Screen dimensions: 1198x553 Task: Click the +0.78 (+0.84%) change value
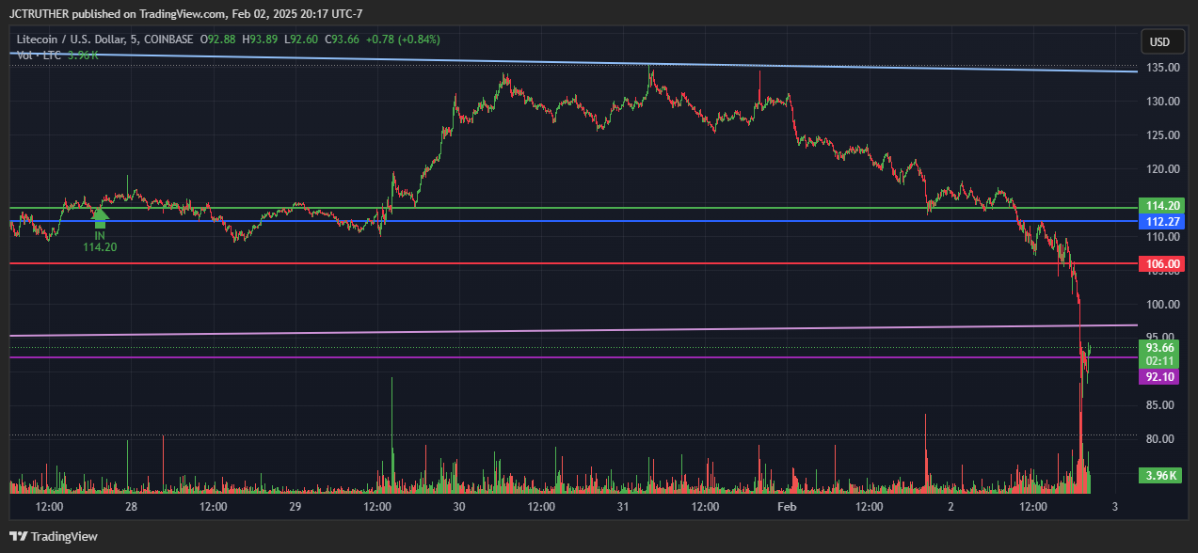coord(403,39)
